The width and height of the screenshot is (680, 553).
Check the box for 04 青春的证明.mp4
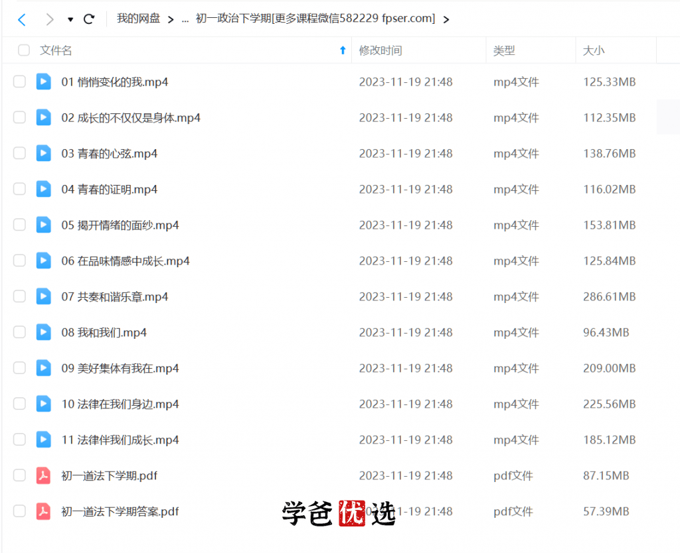pos(19,189)
